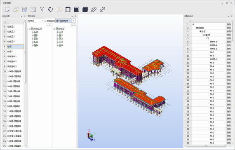Select the first solid dark cube icon
235x150 pixels.
(76, 9)
